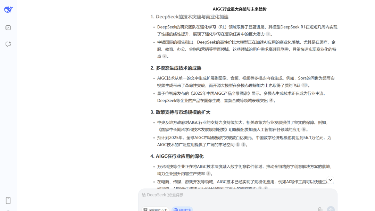Open citation badge 1 after 巨大潜力
Image resolution: width=375 pixels, height=211 pixels.
[268, 34]
